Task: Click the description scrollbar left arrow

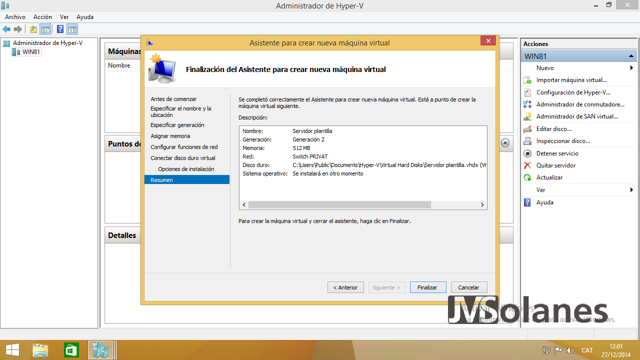Action: tap(244, 204)
